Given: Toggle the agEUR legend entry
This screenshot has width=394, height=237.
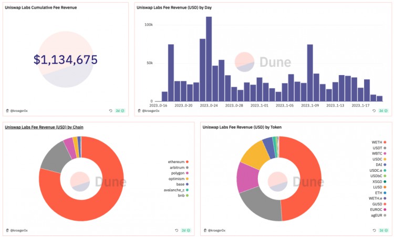Looking at the screenshot, I should (379, 215).
